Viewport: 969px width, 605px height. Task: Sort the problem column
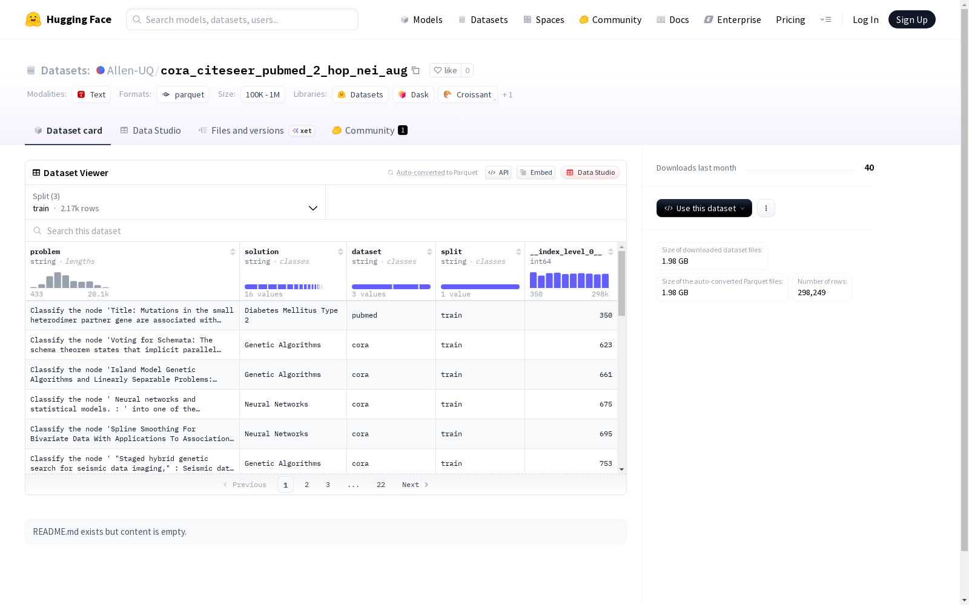pyautogui.click(x=233, y=252)
